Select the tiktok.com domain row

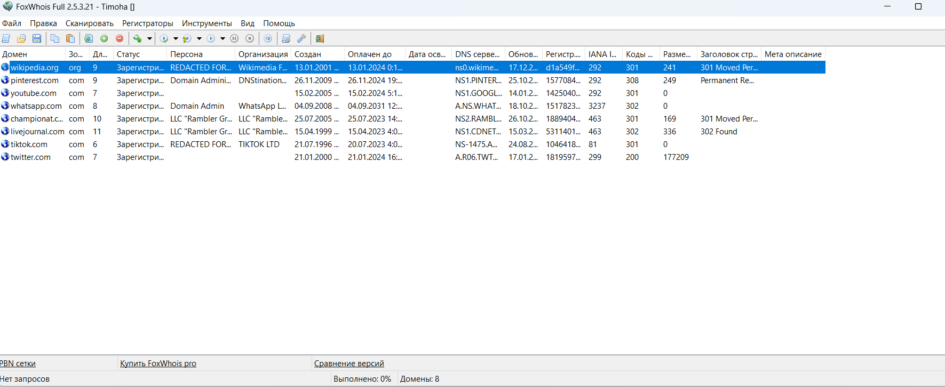412,144
